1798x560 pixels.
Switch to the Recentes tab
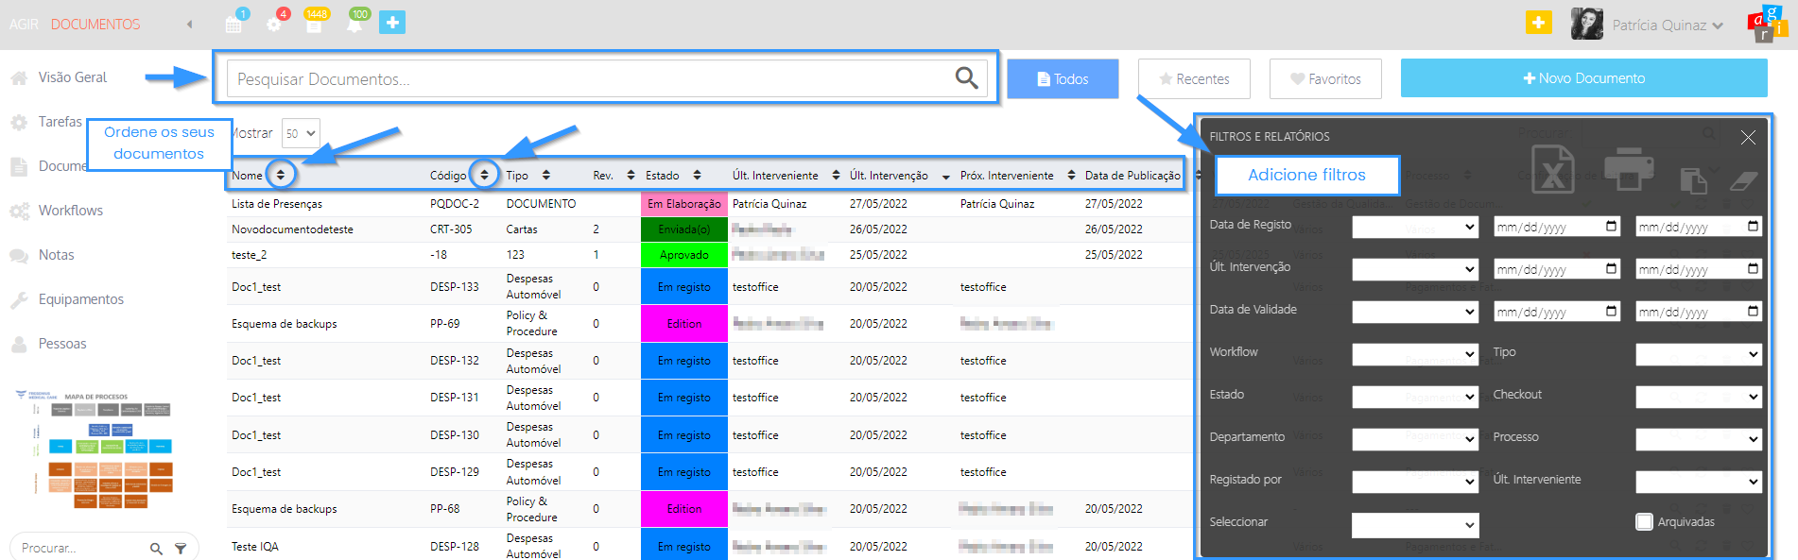pyautogui.click(x=1194, y=78)
